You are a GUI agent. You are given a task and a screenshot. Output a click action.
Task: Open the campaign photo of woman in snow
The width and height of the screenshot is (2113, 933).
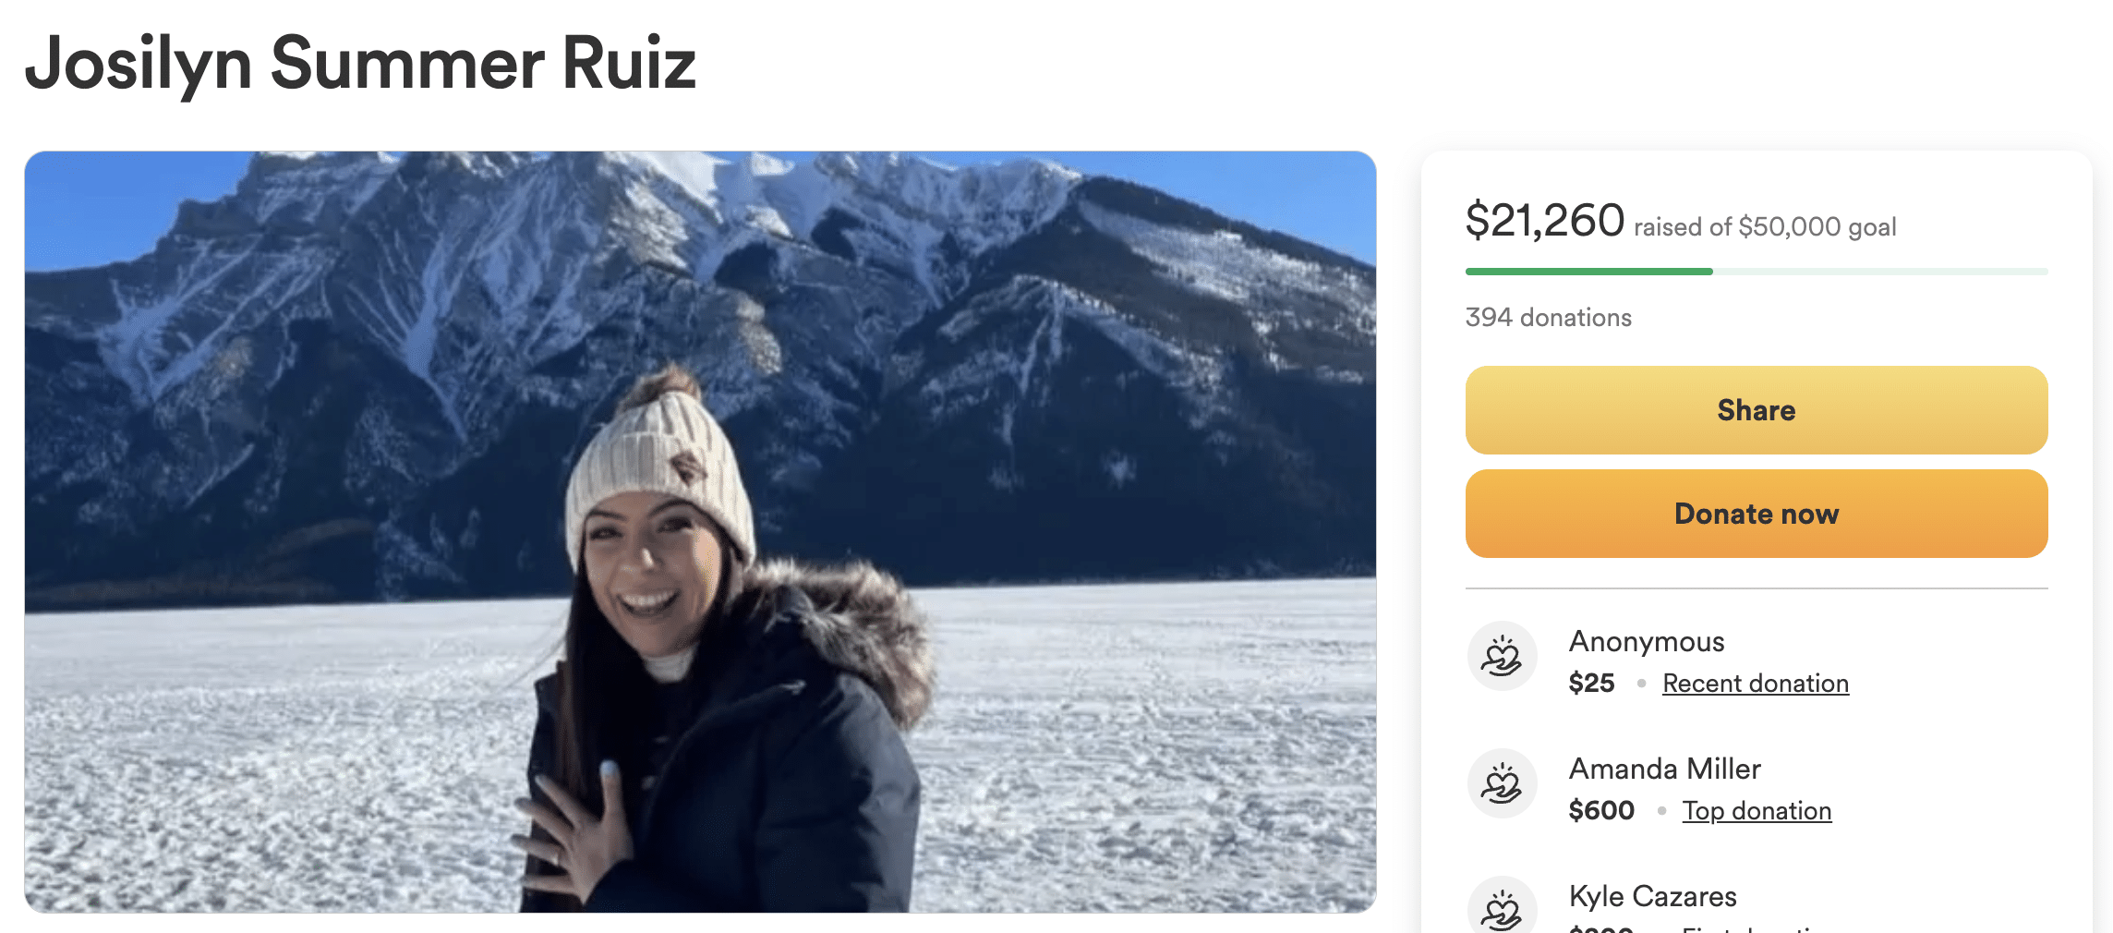click(700, 532)
